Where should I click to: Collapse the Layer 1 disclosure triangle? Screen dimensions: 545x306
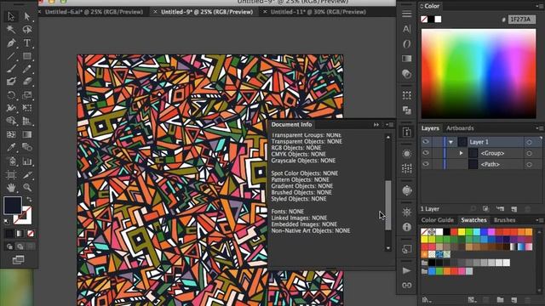click(x=450, y=142)
